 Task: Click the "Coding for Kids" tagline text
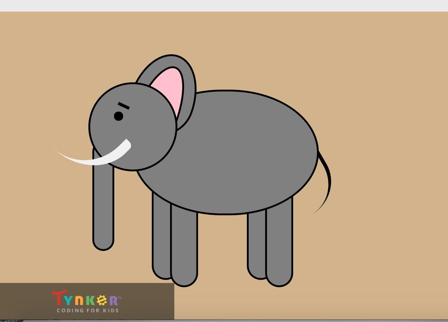coord(87,310)
